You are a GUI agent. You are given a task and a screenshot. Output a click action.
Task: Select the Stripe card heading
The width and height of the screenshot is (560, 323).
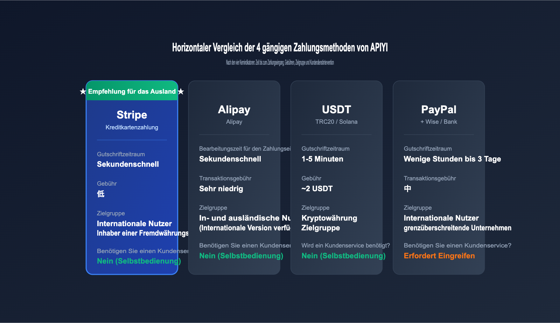click(x=132, y=115)
